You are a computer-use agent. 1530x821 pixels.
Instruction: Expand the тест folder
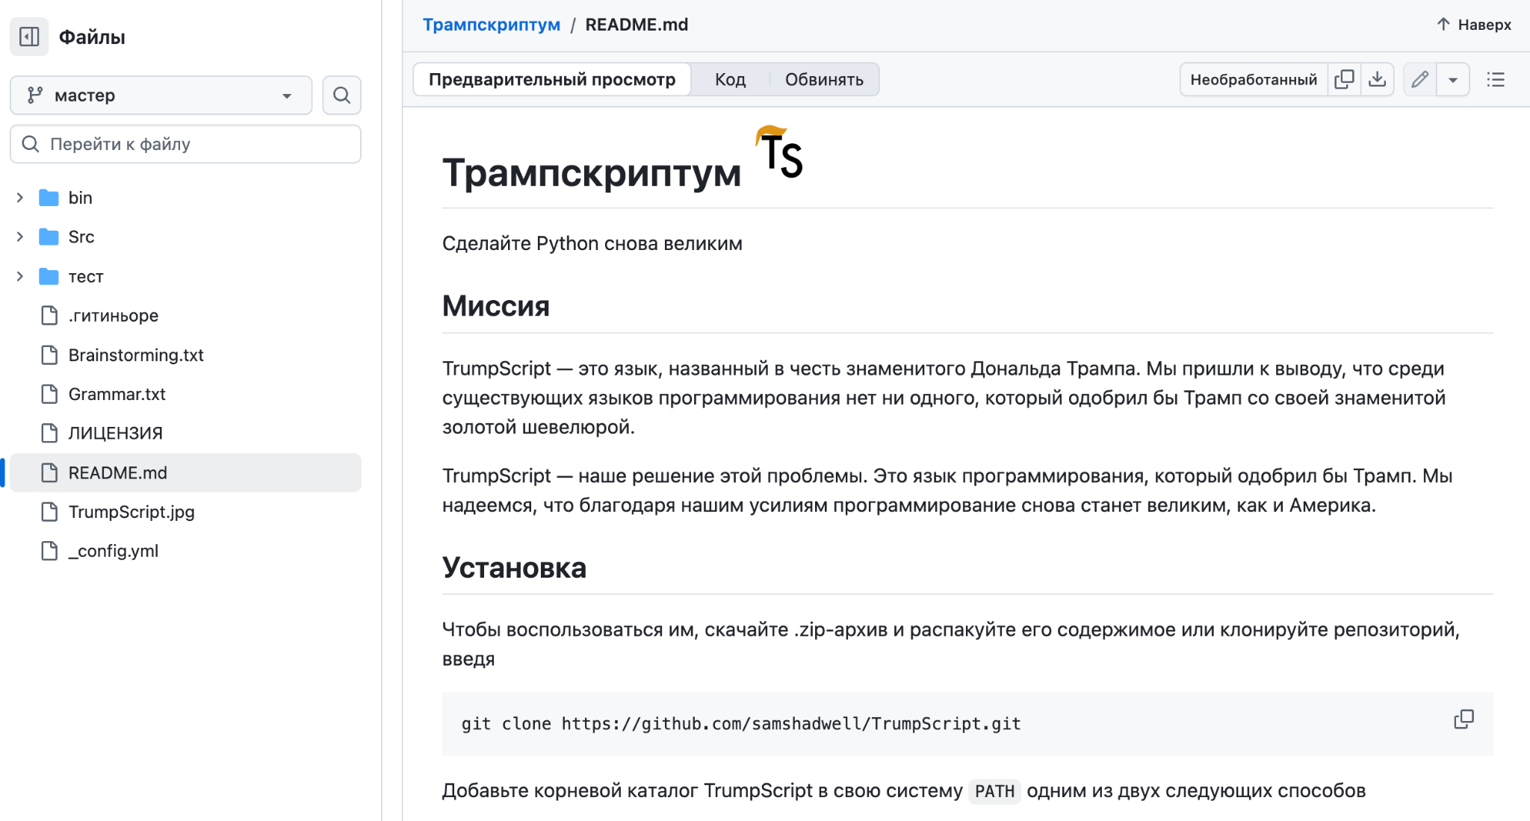19,276
